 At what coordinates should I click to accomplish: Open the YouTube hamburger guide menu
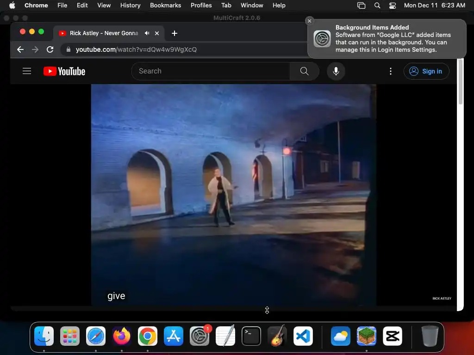tap(27, 71)
